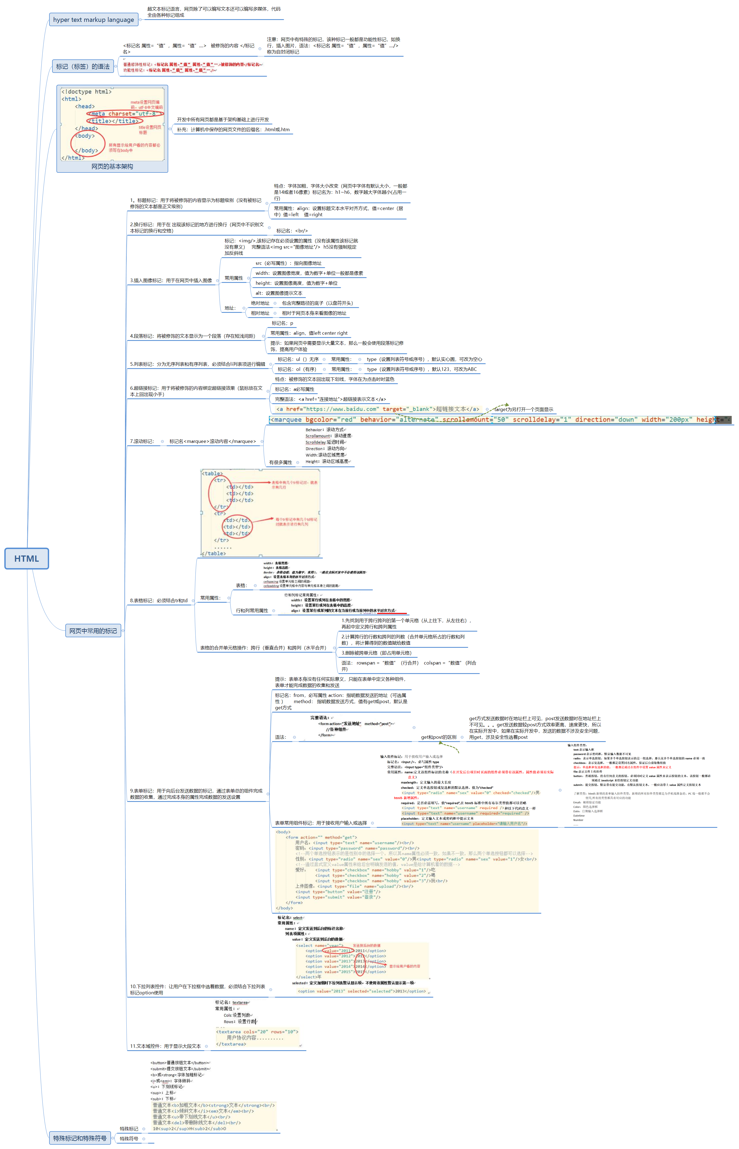Click the 'get和post的区别' subtopic label
The width and height of the screenshot is (739, 1149).
tap(438, 737)
